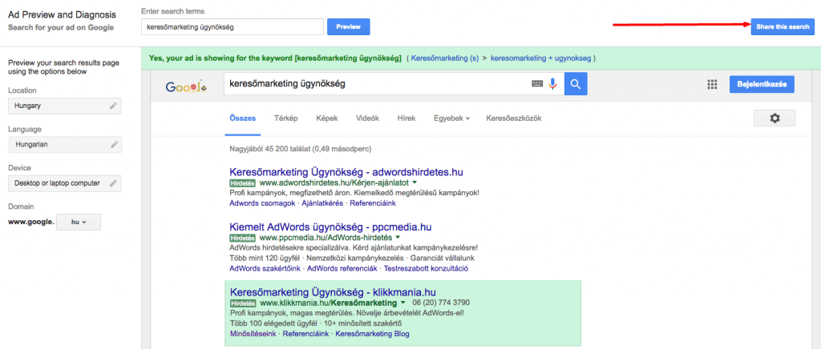Click the Keresőmarketing Blog sitelink
Viewport: 821px width, 349px height.
(372, 333)
